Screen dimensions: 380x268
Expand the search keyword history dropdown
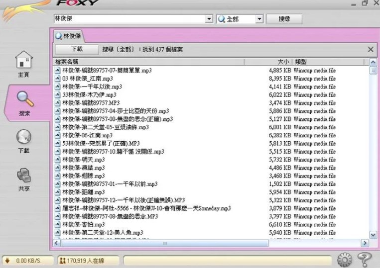(x=209, y=19)
